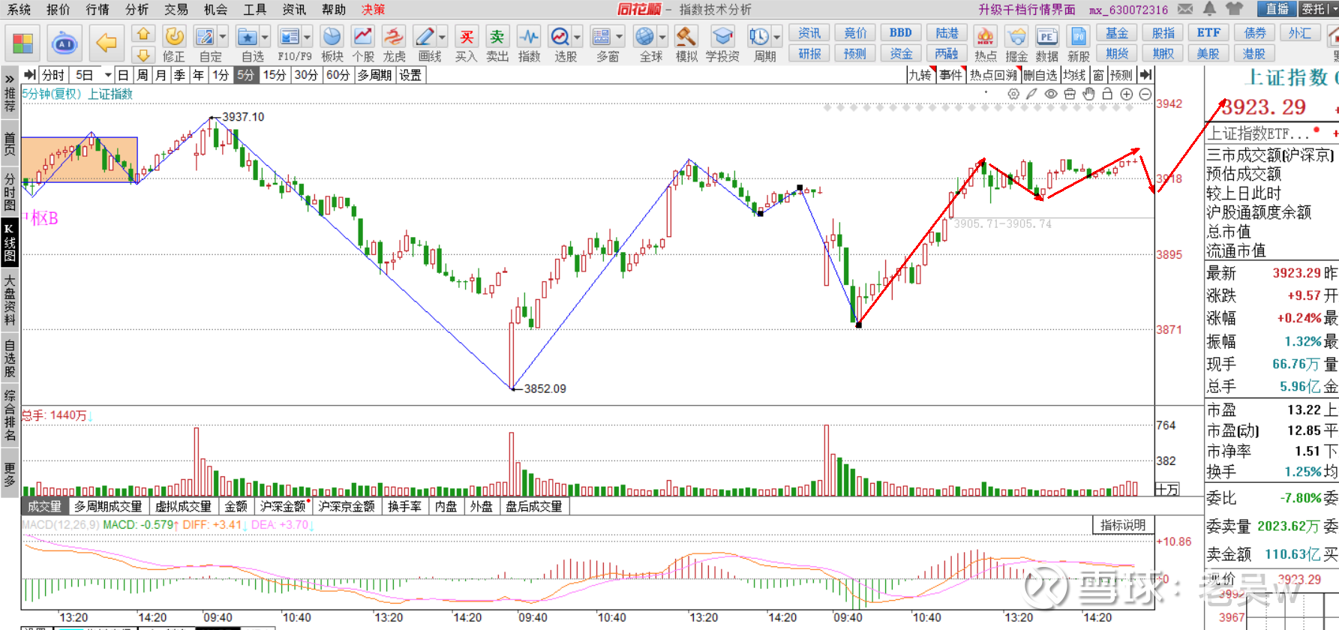Toggle the 均线 moving average display
Screen dimensions: 1339x630
click(x=1074, y=75)
